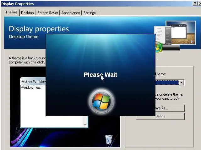Switch to the Themes tab
This screenshot has height=150, width=201.
point(11,12)
